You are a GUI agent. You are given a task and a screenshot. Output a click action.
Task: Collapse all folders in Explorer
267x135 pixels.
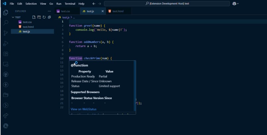tap(49, 17)
